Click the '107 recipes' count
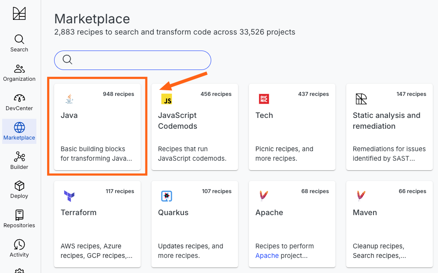This screenshot has width=438, height=273. (x=217, y=191)
